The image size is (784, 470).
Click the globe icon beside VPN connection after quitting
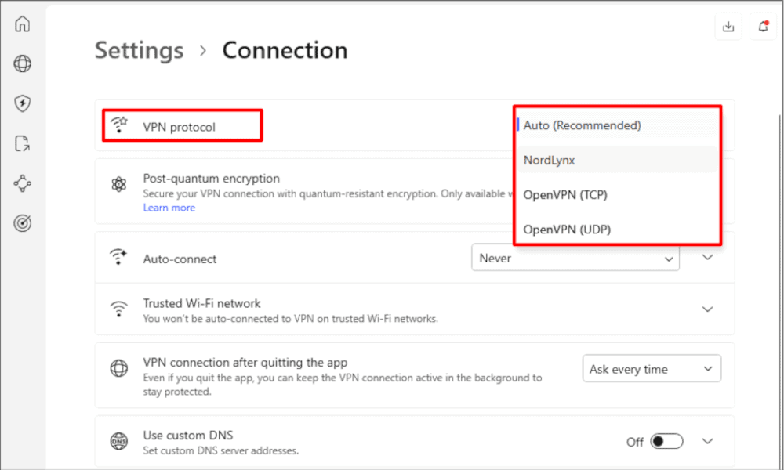pyautogui.click(x=119, y=368)
